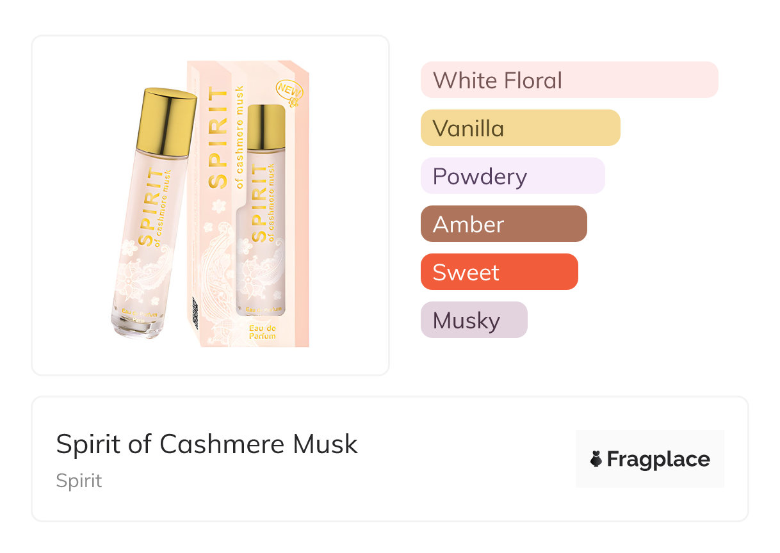The height and width of the screenshot is (553, 780).
Task: Open the Spirit of Cashmere Musk title
Action: coord(207,444)
